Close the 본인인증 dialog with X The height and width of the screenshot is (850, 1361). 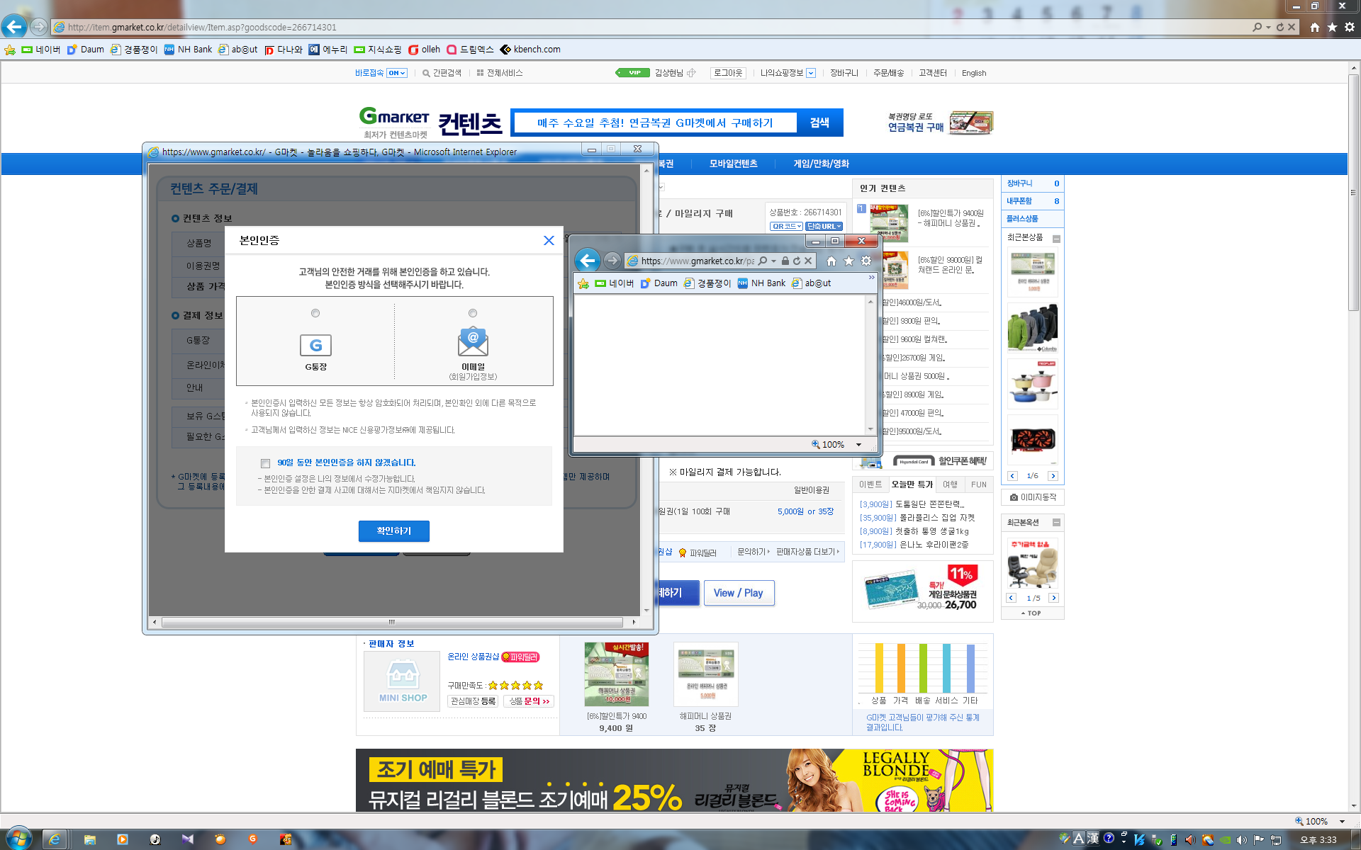coord(549,241)
